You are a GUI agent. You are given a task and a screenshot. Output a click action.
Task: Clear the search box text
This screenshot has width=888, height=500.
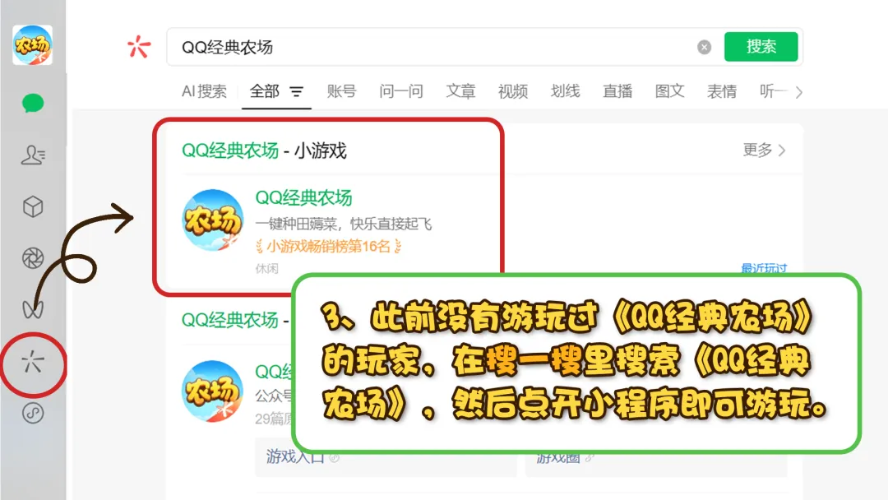(704, 47)
